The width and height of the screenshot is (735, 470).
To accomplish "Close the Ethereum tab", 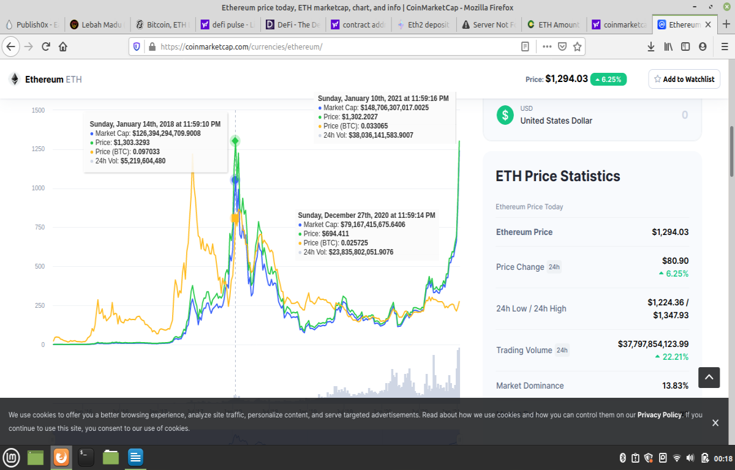I will [x=708, y=24].
